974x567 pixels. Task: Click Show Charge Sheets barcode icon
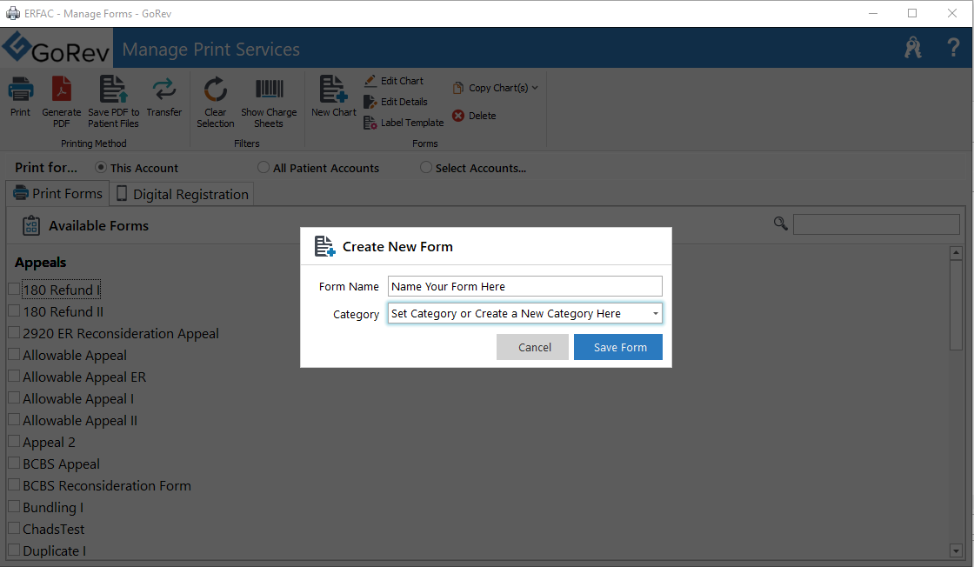tap(269, 89)
